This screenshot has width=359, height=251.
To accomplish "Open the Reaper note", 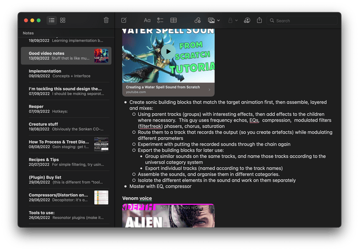I will point(66,109).
